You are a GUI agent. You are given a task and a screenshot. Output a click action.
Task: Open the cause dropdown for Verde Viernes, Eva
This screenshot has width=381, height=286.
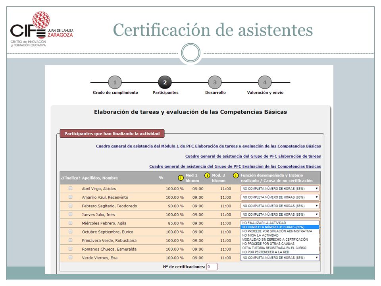point(280,257)
